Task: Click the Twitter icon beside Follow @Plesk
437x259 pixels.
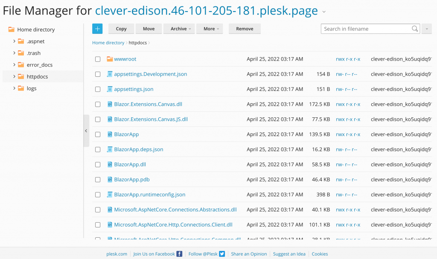Action: (x=222, y=253)
